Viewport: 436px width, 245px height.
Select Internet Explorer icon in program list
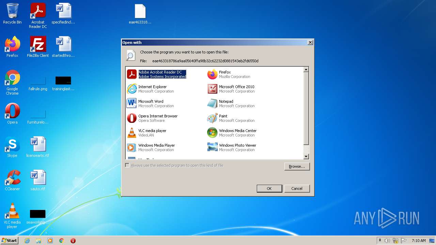[x=132, y=89]
